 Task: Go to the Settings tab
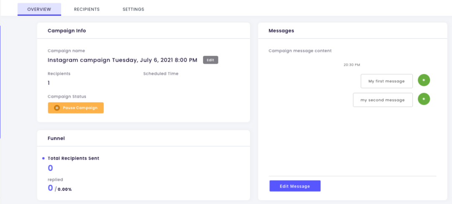point(133,9)
